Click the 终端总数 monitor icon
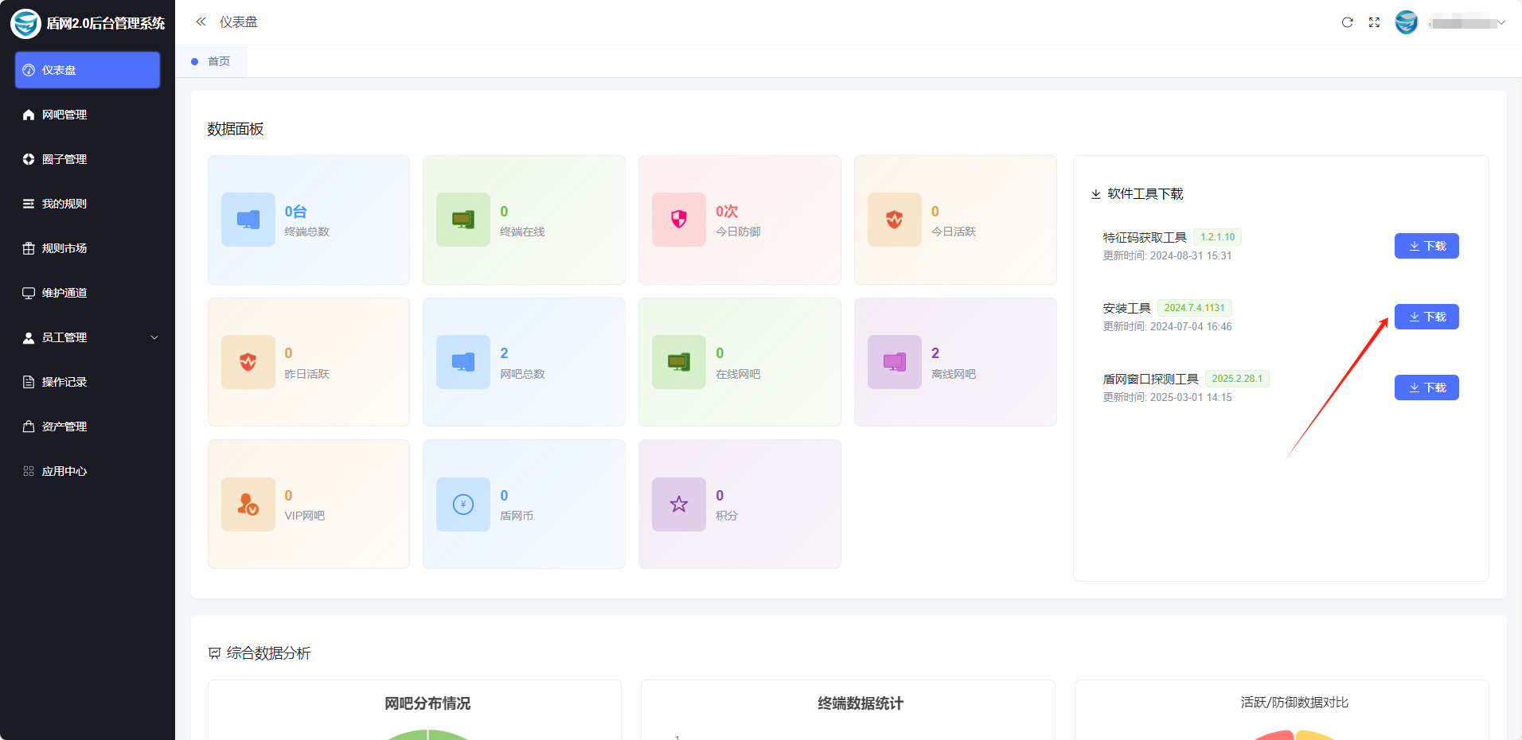The height and width of the screenshot is (740, 1522). (x=248, y=220)
